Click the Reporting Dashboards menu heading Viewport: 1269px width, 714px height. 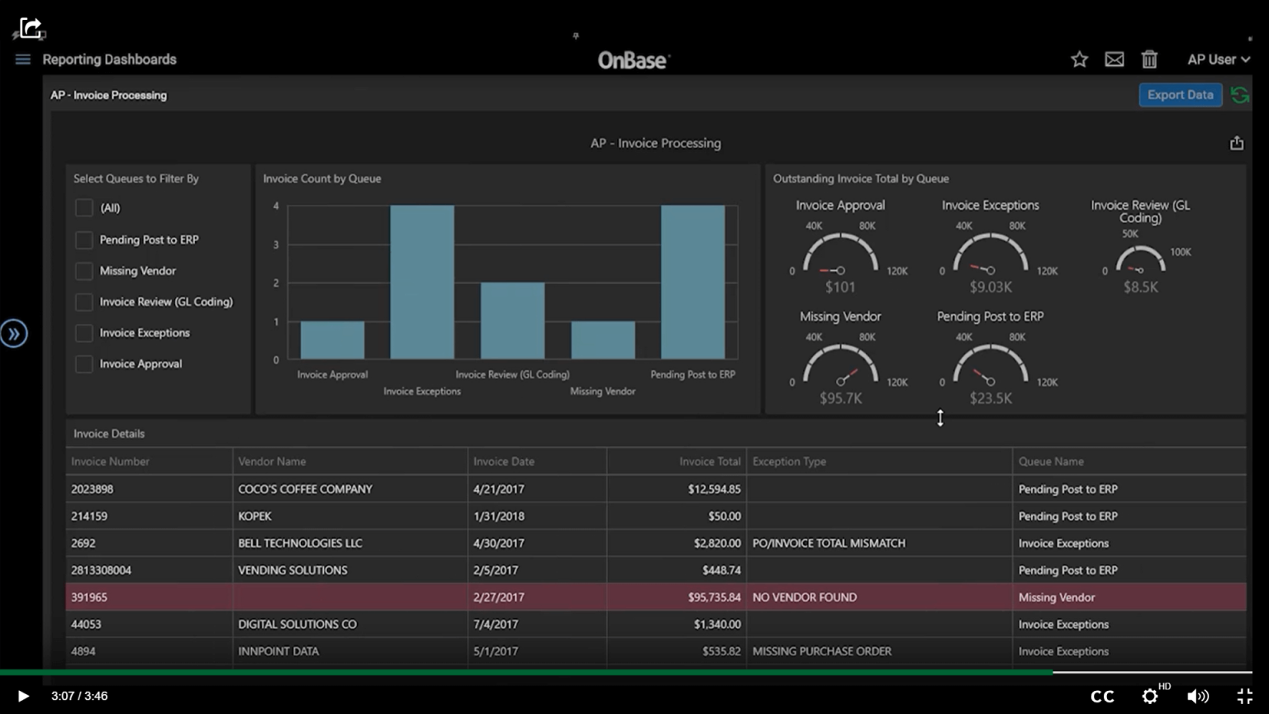[x=109, y=59]
